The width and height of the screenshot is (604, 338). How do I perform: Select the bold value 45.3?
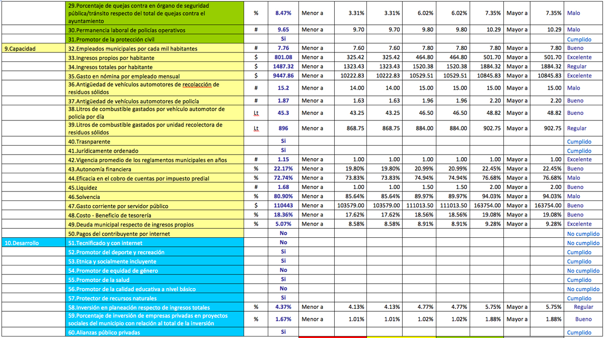point(283,113)
